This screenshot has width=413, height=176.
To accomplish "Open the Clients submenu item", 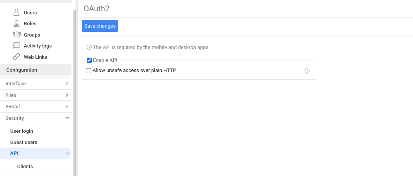I will pos(25,167).
